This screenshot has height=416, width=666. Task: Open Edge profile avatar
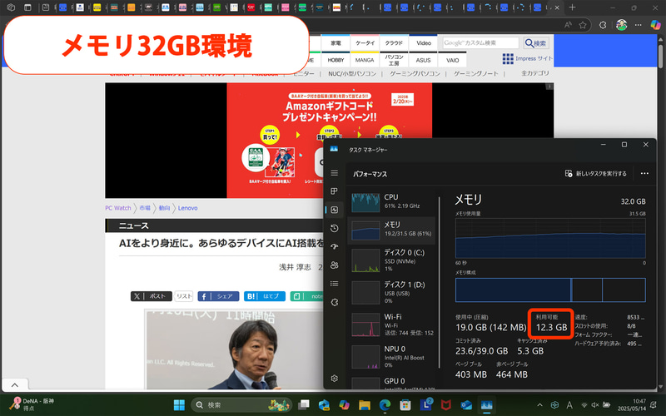pyautogui.click(x=621, y=25)
